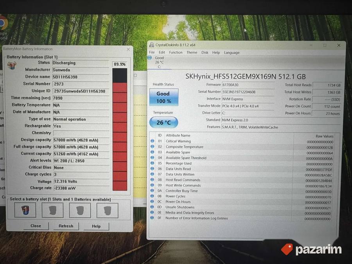Open the Theme menu in CrystalDiskInfo
Viewport: 352px width, 264px height.
[x=192, y=52]
